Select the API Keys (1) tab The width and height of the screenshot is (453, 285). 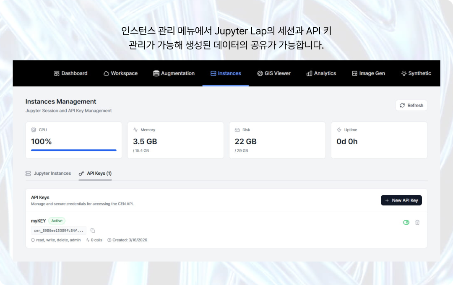click(x=95, y=174)
